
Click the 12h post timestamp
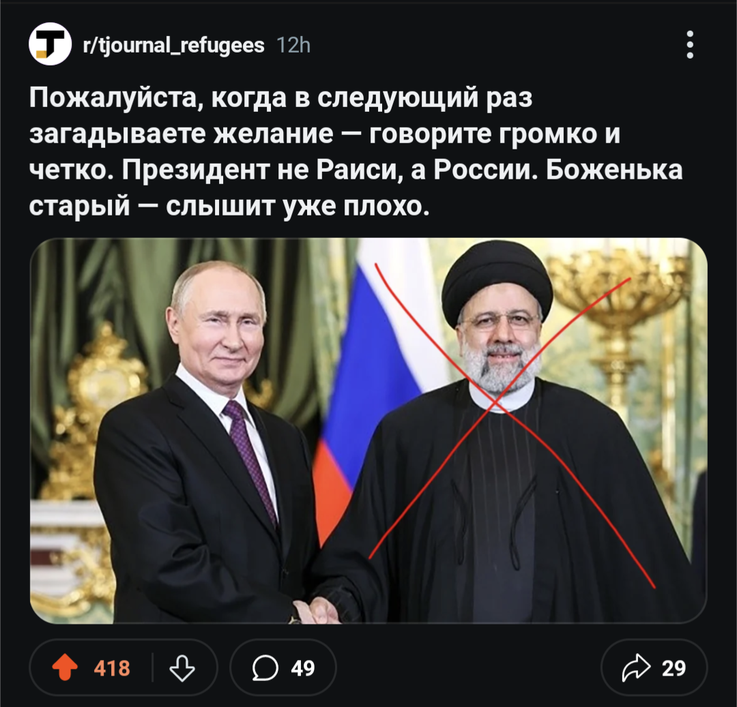pos(293,46)
